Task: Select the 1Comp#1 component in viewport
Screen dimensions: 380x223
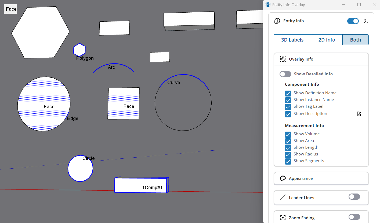Action: (x=142, y=185)
